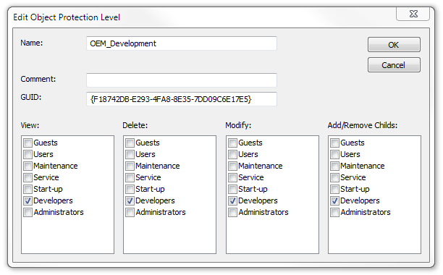Image resolution: width=443 pixels, height=275 pixels.
Task: Check Start-up under View
Action: [x=28, y=189]
